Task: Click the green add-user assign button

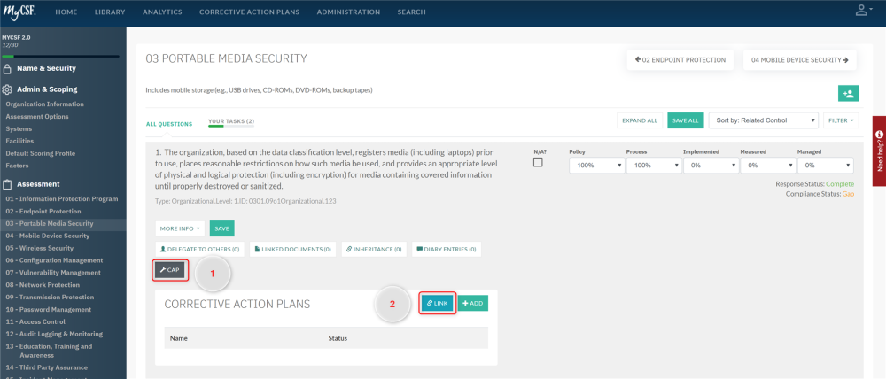Action: 848,94
